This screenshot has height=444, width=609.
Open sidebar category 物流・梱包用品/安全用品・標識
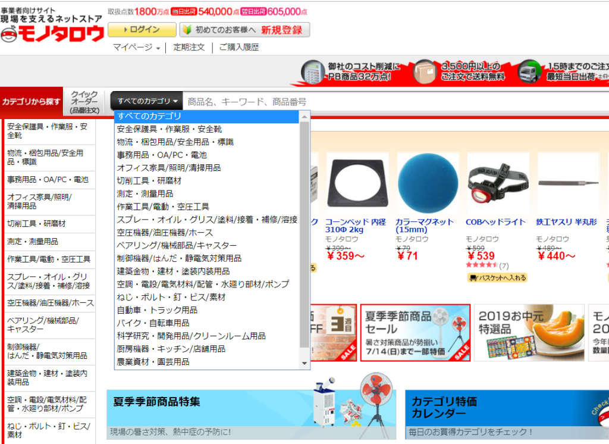[x=49, y=158]
